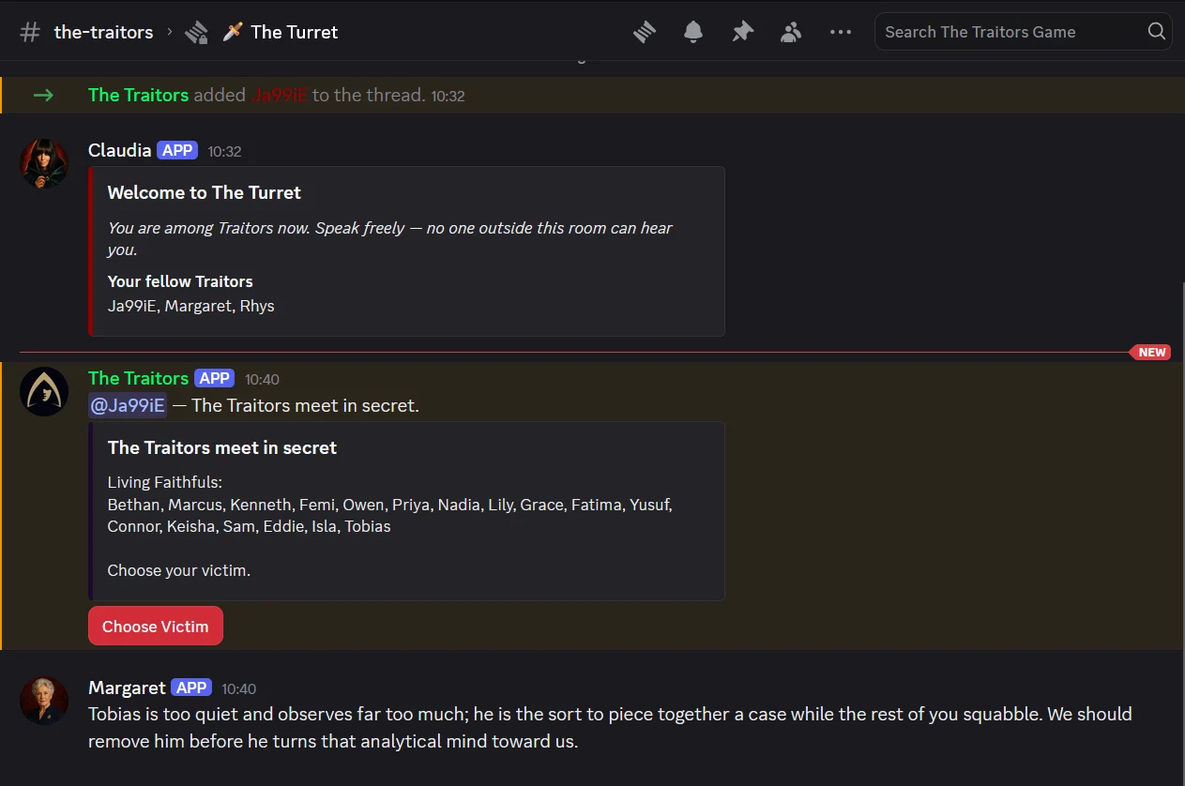Click the "Ja99iE, Margaret, Rhys" list
Viewport: 1185px width, 786px height.
[191, 306]
